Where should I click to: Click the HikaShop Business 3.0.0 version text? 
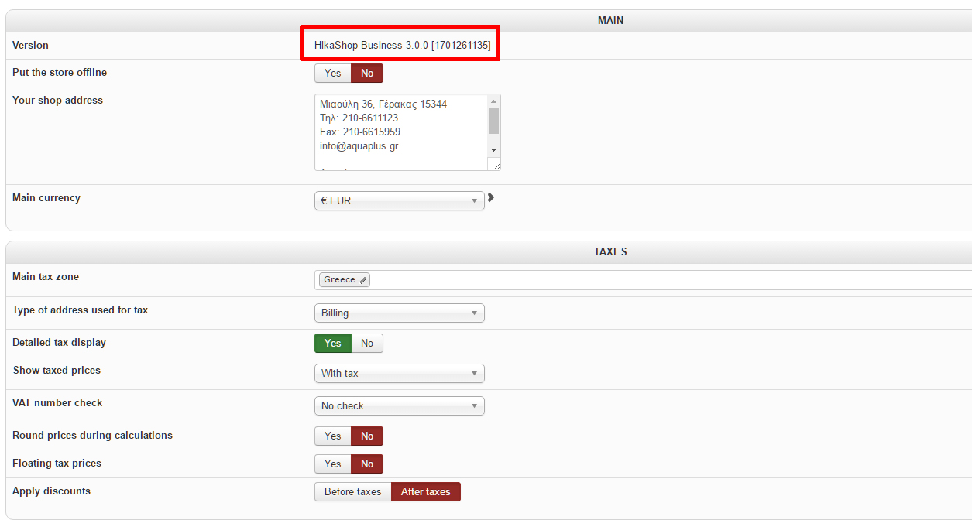[402, 46]
